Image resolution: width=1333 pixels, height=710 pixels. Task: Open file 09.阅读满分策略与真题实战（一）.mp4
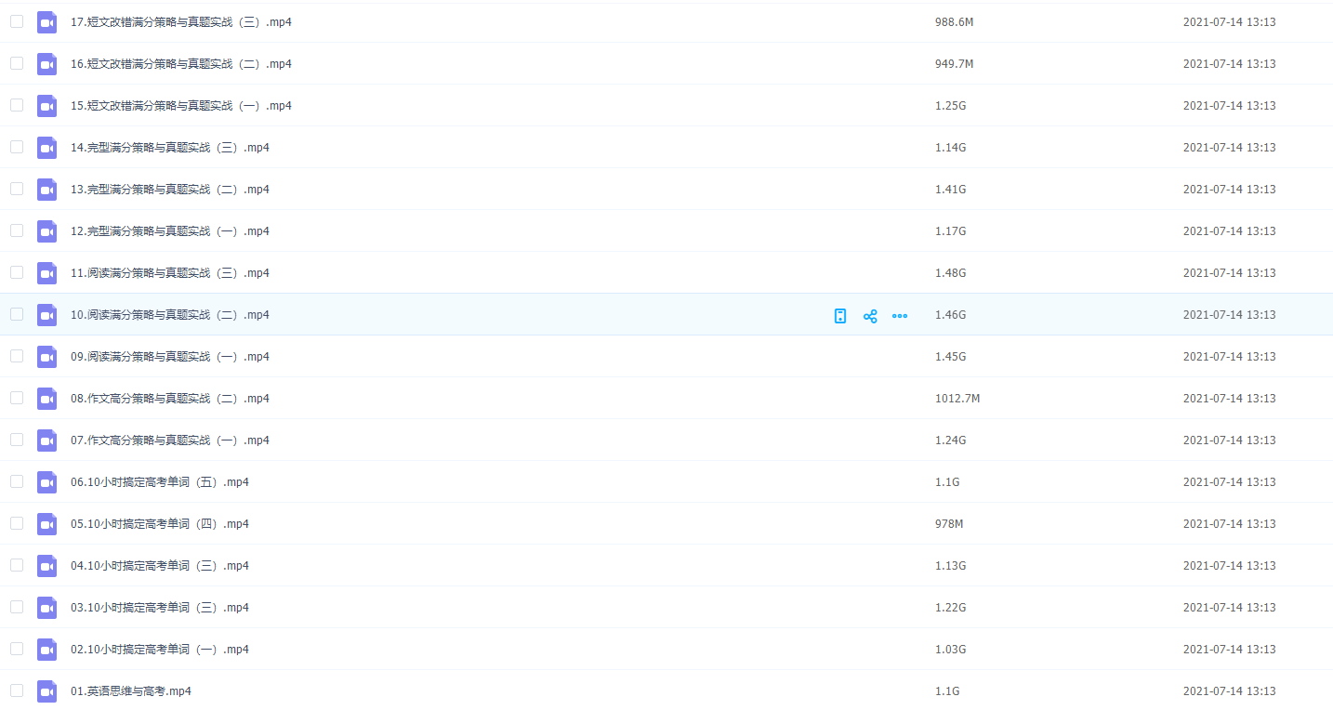170,357
